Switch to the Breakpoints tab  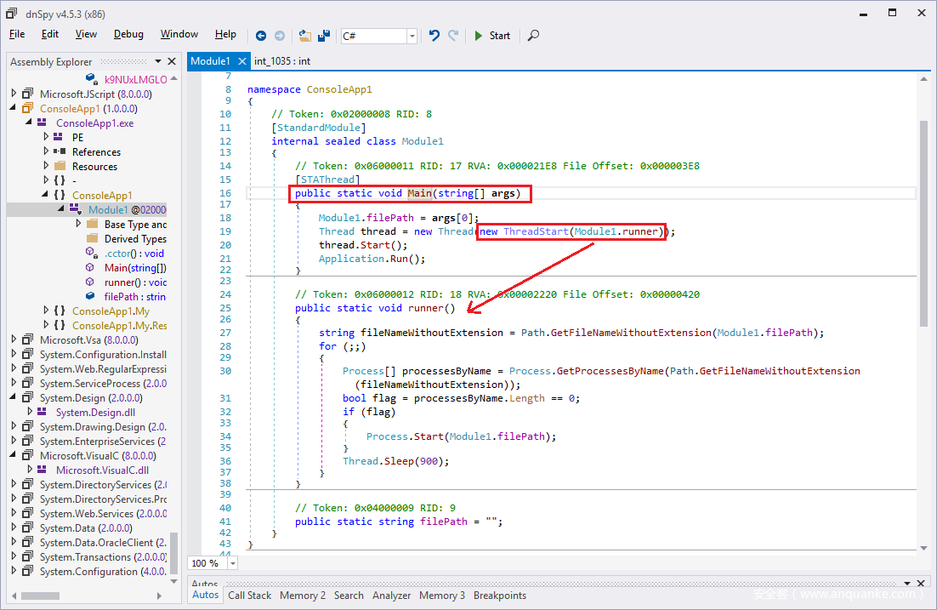pos(499,596)
